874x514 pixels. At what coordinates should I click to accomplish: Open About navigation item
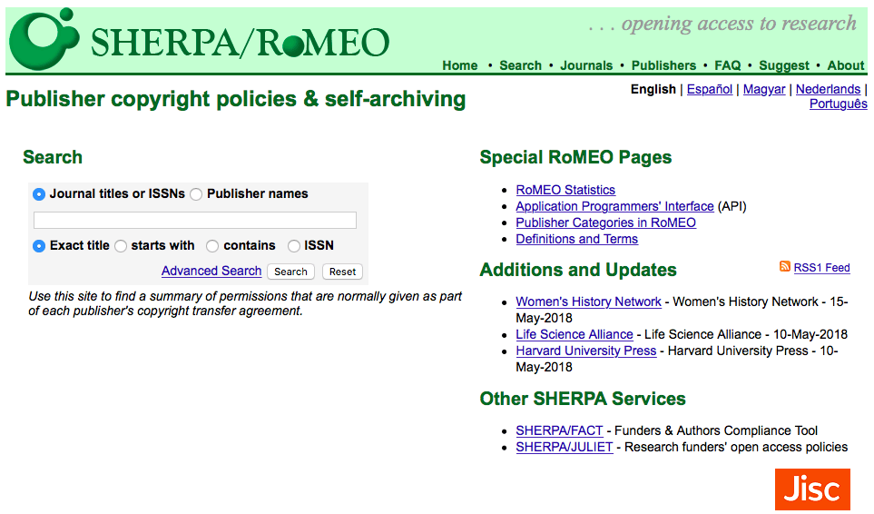tap(846, 65)
